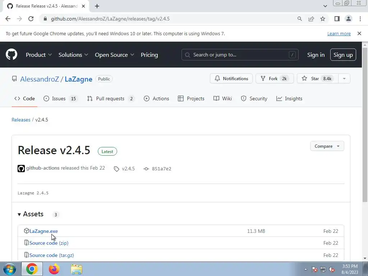Screen dimensions: 368x276
Task: Switch to the Issues tab
Action: point(60,98)
